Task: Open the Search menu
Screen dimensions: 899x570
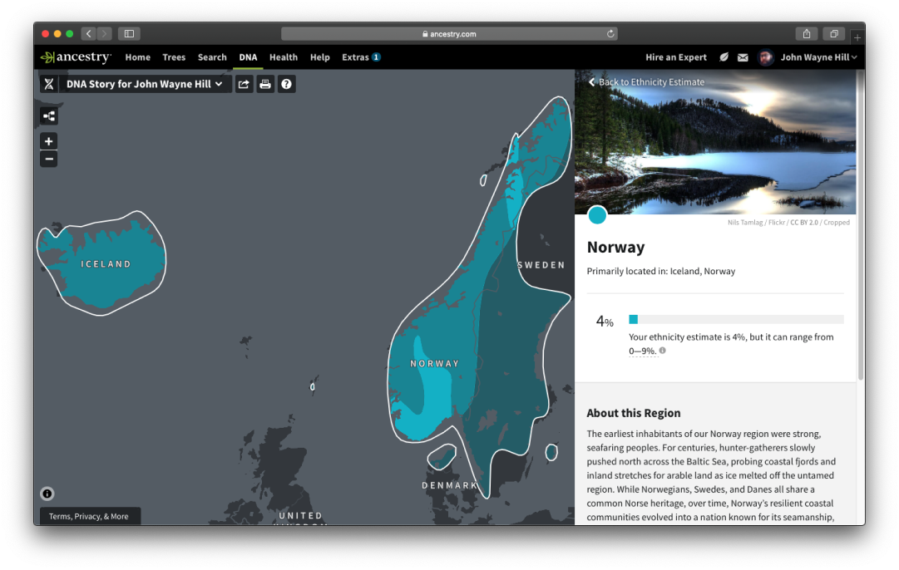Action: point(212,57)
